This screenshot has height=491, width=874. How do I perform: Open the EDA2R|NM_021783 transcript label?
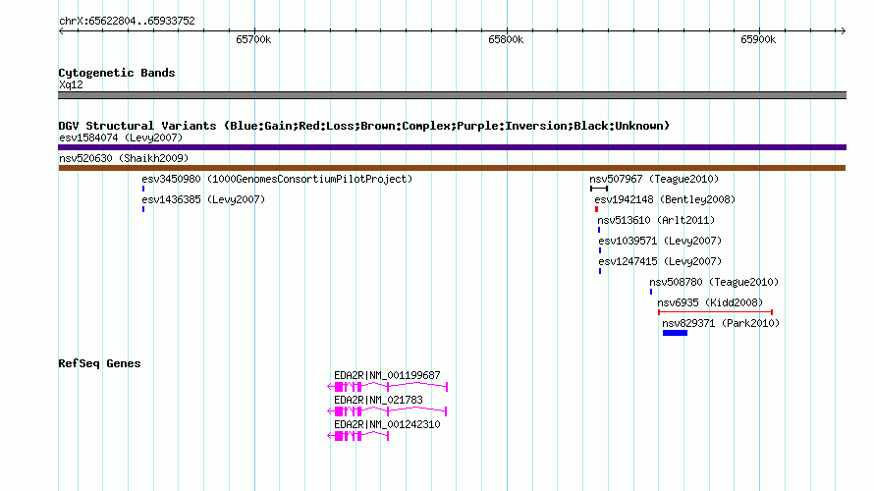378,400
